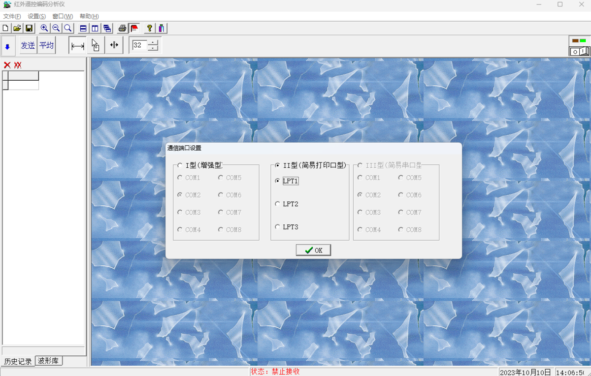The image size is (591, 376).
Task: Click the brown indicator light
Action: (x=575, y=40)
